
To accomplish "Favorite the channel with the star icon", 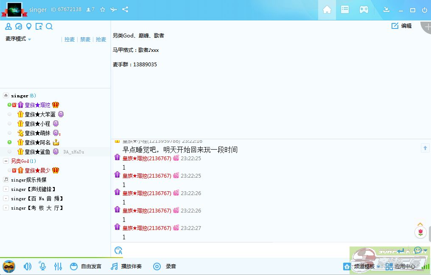I will [103, 10].
